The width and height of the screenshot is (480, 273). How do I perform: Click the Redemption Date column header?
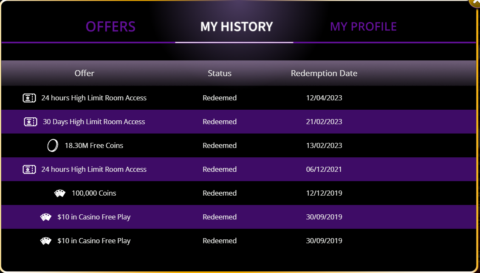tap(324, 73)
